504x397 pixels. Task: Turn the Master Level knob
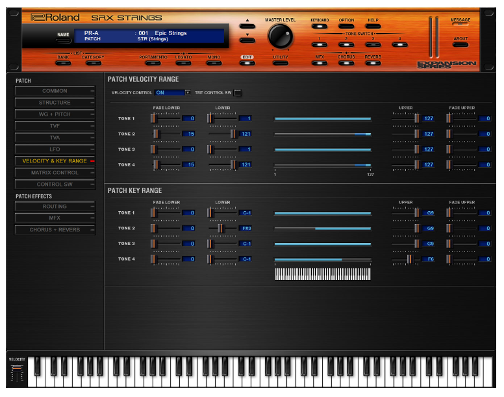tap(281, 36)
